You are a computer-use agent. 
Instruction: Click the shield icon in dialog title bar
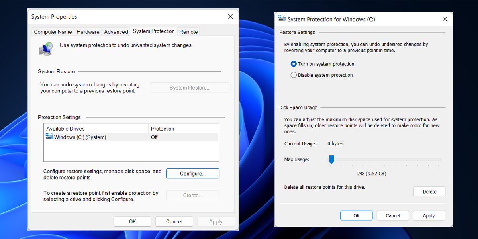point(282,18)
